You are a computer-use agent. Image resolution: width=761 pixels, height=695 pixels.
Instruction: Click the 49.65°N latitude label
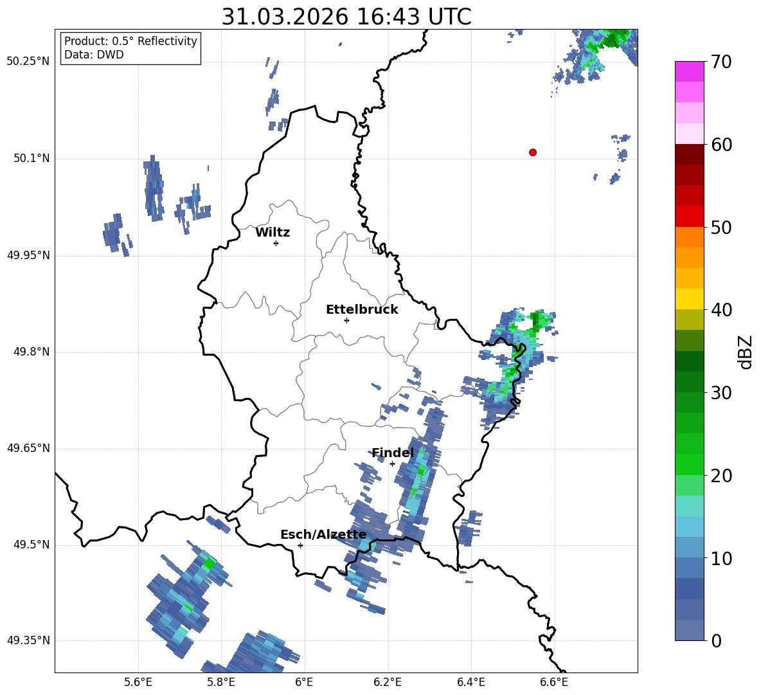point(28,447)
